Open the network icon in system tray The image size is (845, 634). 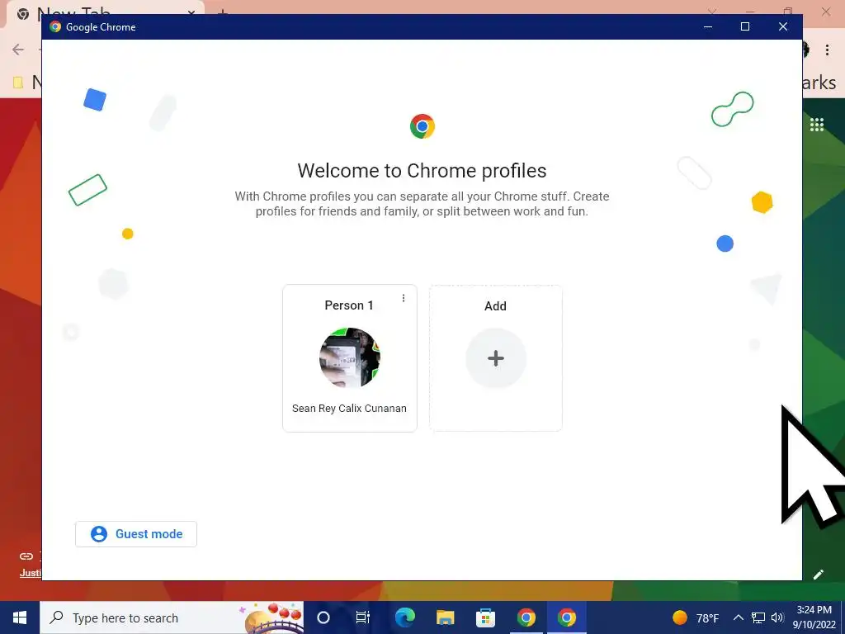tap(758, 617)
